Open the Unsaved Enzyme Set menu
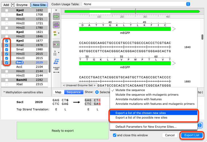The image size is (207, 142). pos(79,85)
